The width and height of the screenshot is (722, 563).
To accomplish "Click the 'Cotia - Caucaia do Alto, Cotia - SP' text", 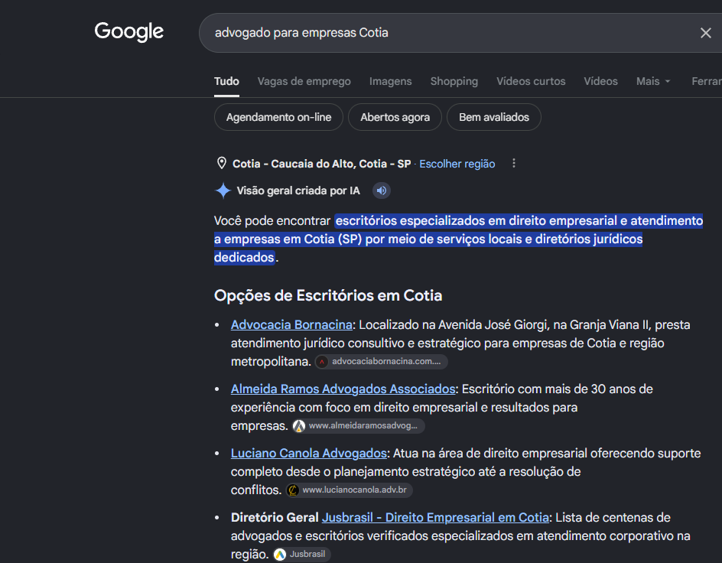I will (x=321, y=164).
